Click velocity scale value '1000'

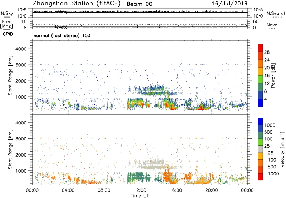270,125
